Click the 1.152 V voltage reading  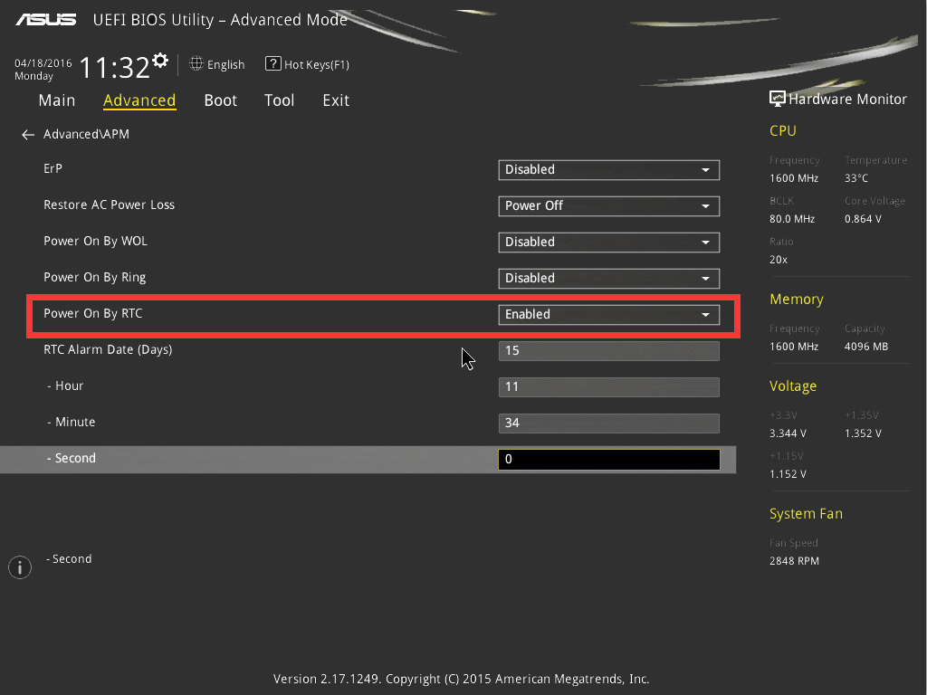coord(788,474)
